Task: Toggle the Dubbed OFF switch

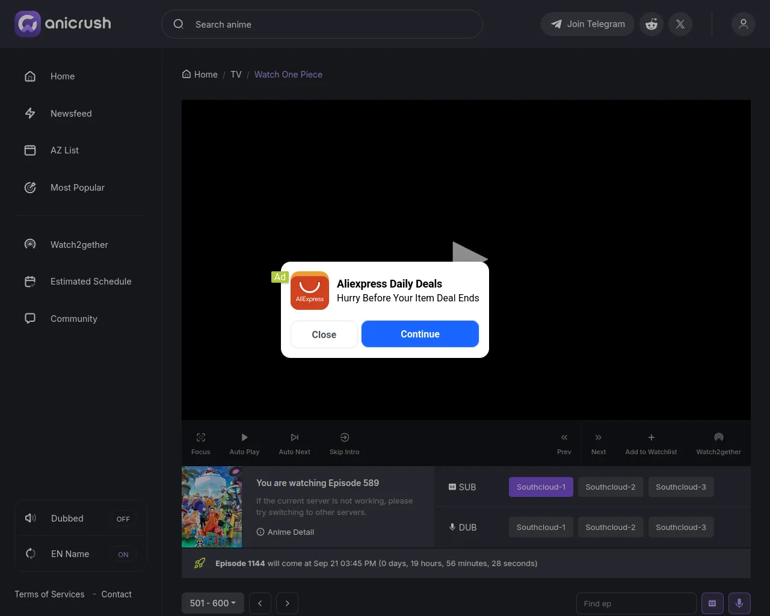Action: pyautogui.click(x=123, y=519)
